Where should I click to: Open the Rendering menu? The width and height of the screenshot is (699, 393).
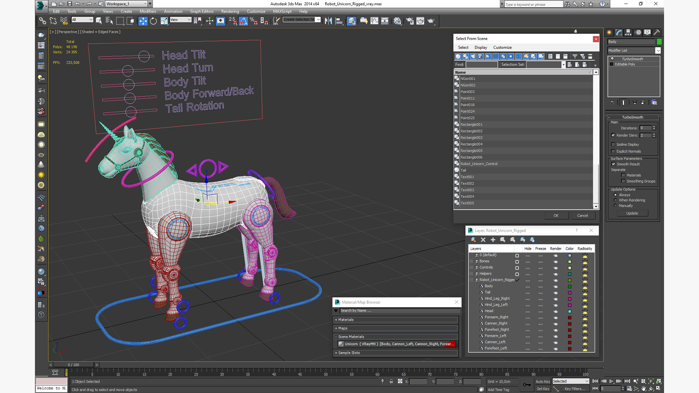point(230,11)
